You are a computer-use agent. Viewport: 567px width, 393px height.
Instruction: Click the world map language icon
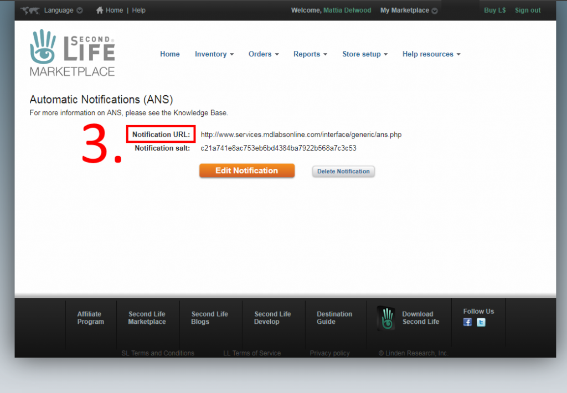[30, 11]
